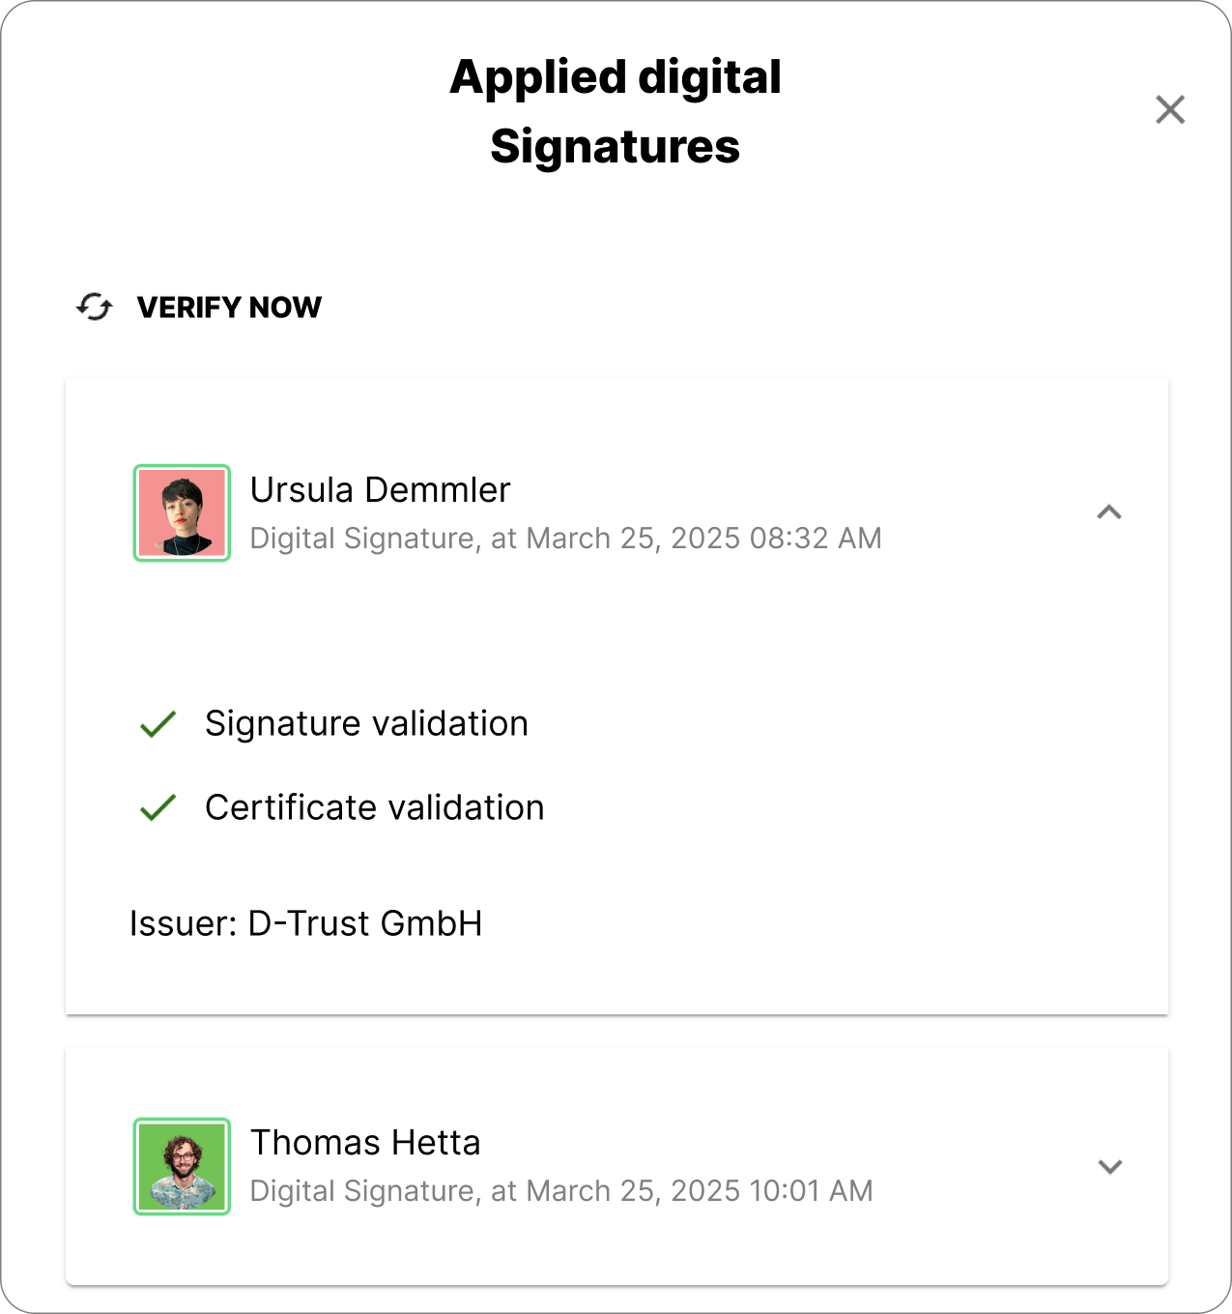Close the Applied digital Signatures dialog
The height and width of the screenshot is (1314, 1232).
click(1170, 110)
